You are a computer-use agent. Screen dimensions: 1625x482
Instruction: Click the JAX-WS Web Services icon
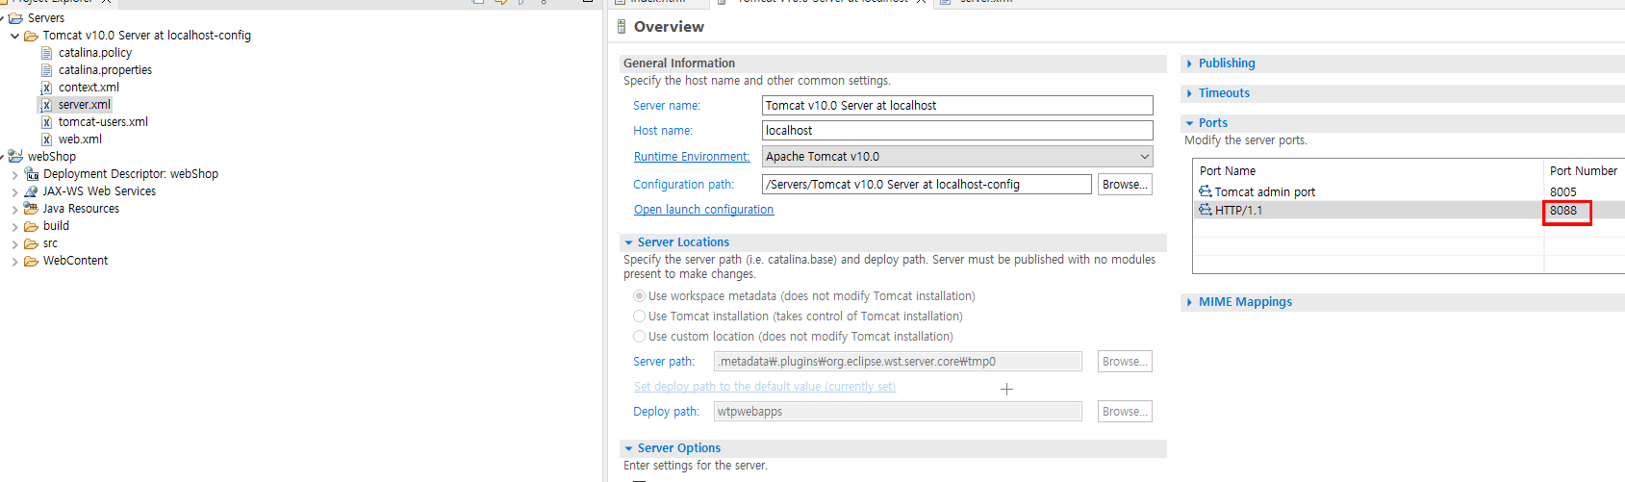(31, 191)
